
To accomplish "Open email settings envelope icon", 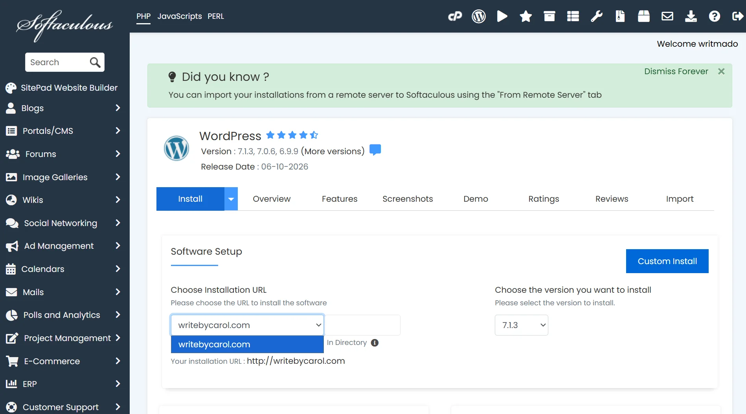I will [x=667, y=16].
